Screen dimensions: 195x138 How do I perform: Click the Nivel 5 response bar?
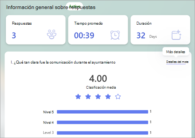103,112
